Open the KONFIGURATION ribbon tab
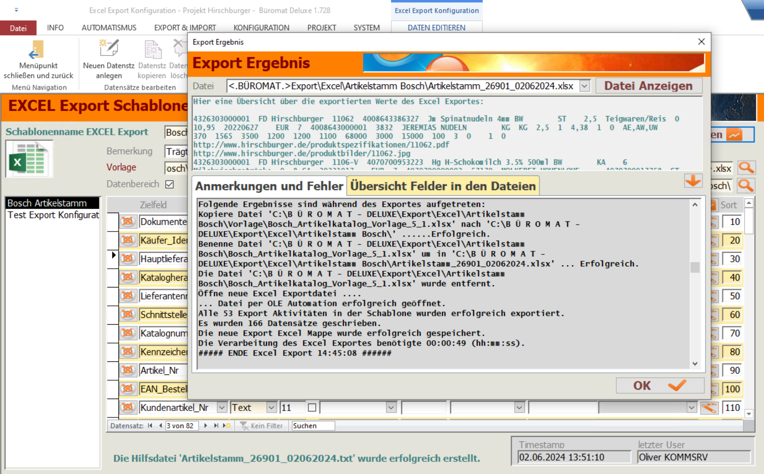This screenshot has height=474, width=764. click(x=261, y=28)
